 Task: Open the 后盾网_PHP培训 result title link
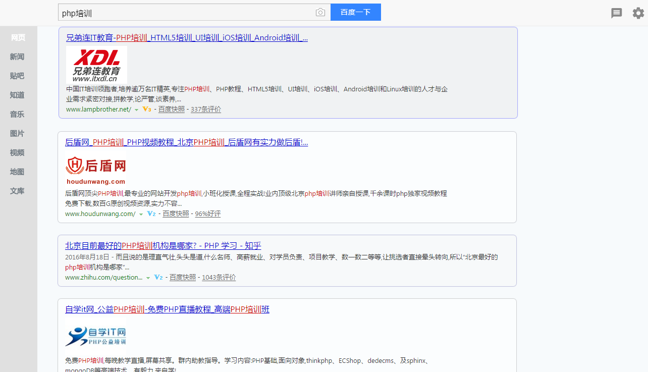[x=187, y=142]
